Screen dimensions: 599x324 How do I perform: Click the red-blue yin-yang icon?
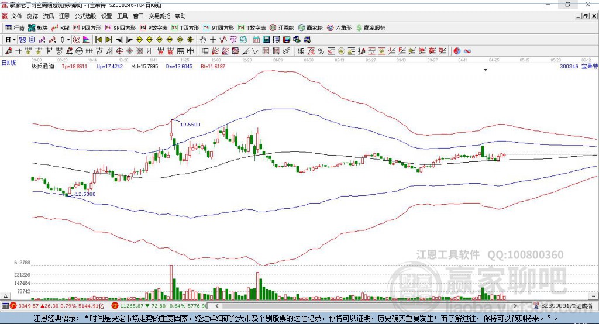coord(457,51)
